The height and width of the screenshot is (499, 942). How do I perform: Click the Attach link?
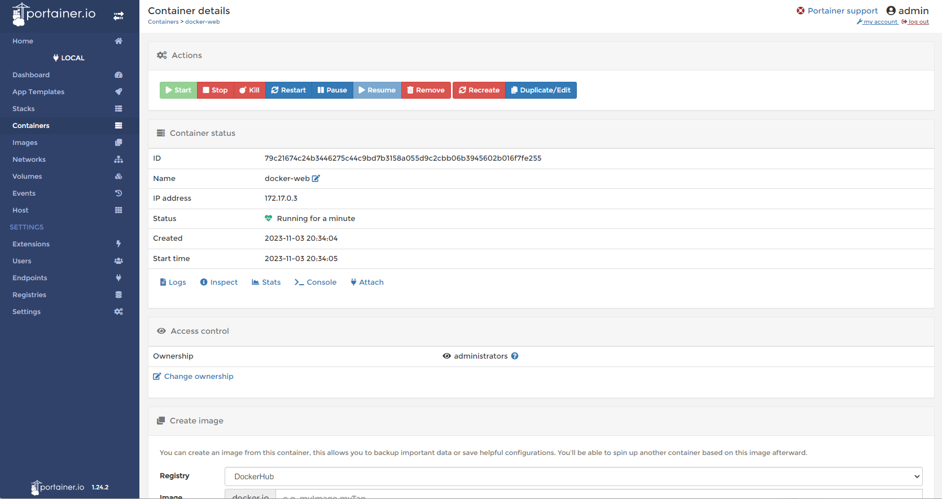pyautogui.click(x=367, y=282)
